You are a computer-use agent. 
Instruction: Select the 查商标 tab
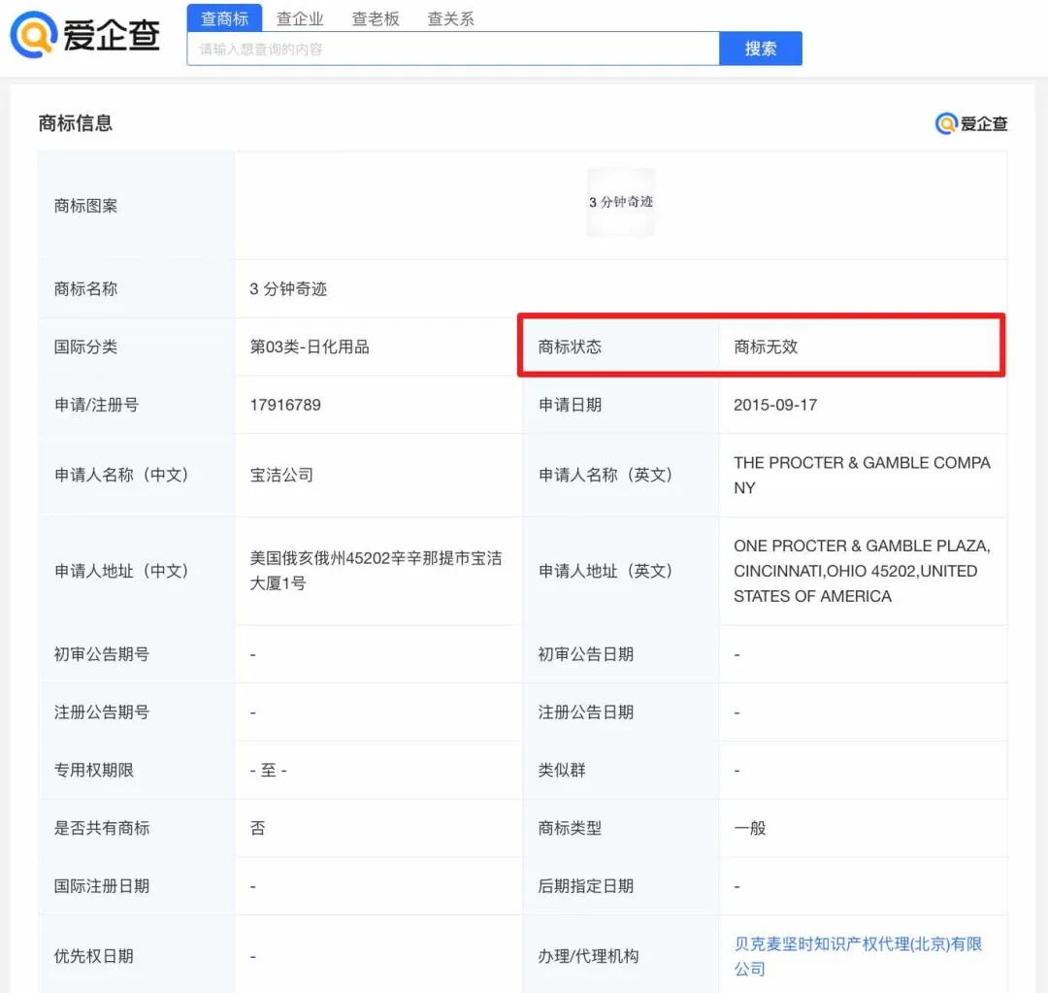click(x=224, y=18)
